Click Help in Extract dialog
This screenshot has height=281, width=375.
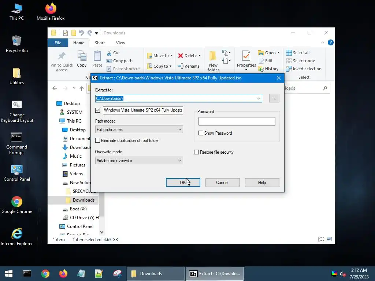[x=262, y=183]
